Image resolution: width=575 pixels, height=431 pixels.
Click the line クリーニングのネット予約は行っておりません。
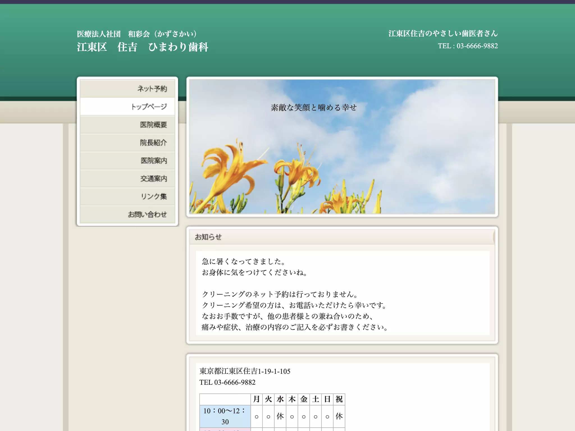[280, 294]
